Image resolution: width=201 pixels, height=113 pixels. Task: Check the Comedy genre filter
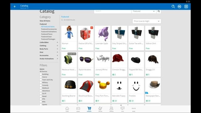click(x=41, y=85)
